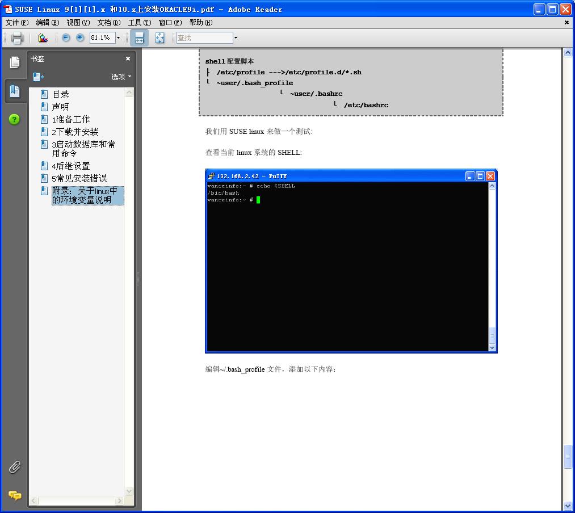This screenshot has width=575, height=513.
Task: Close the document with menu bar X
Action: 566,23
